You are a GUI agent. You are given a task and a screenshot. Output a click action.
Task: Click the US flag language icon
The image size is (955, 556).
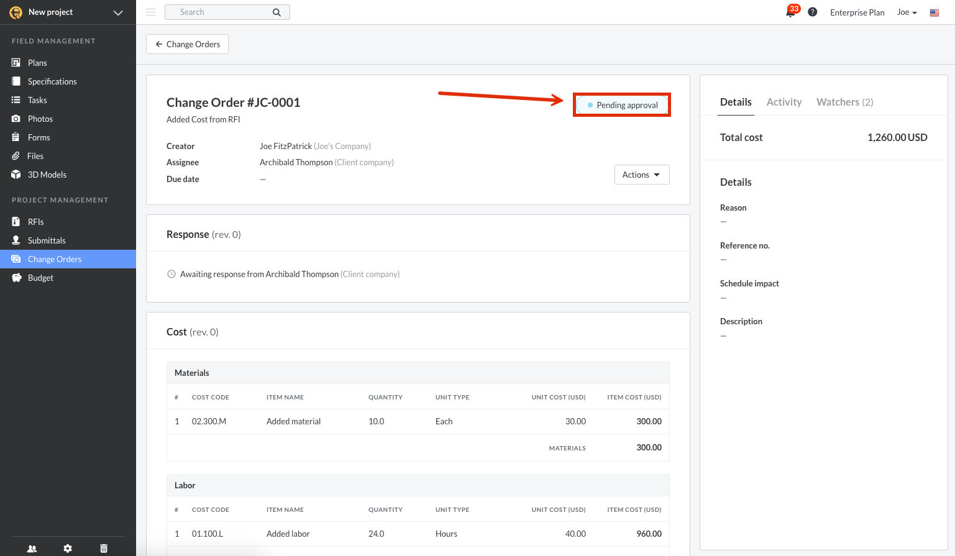click(x=934, y=12)
